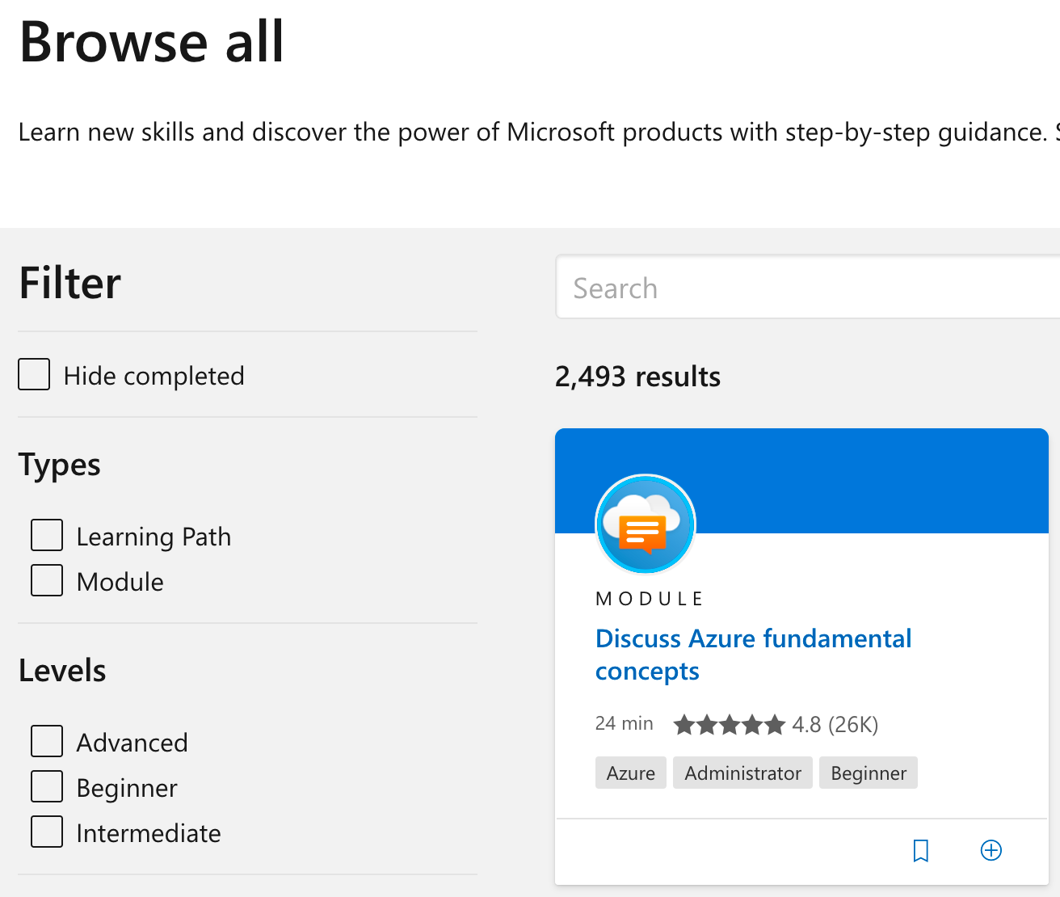Click the MODULE label above the card title

649,599
